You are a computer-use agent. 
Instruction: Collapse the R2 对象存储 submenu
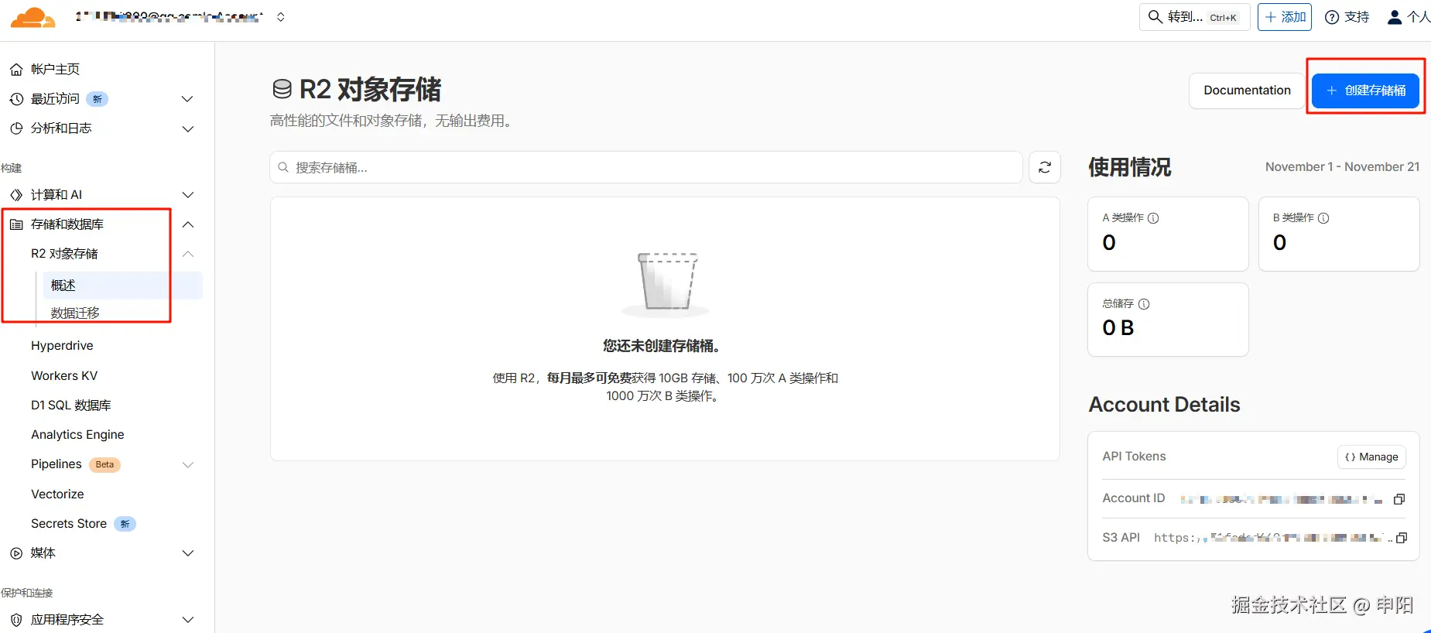pyautogui.click(x=187, y=254)
